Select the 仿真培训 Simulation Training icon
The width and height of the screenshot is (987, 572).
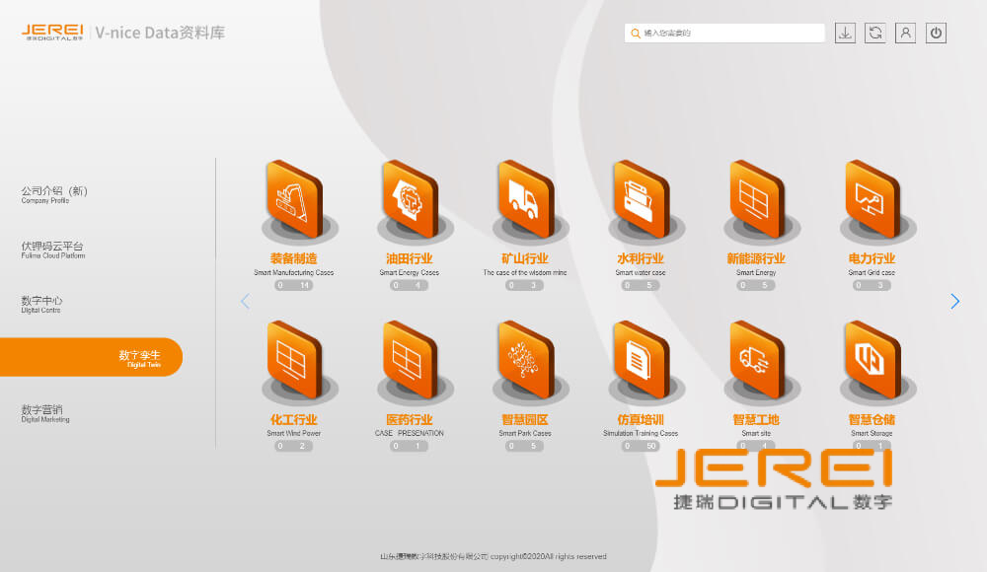[641, 359]
